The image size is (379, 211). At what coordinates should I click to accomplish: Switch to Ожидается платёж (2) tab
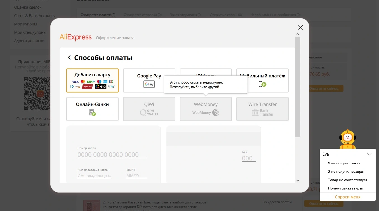98,15
